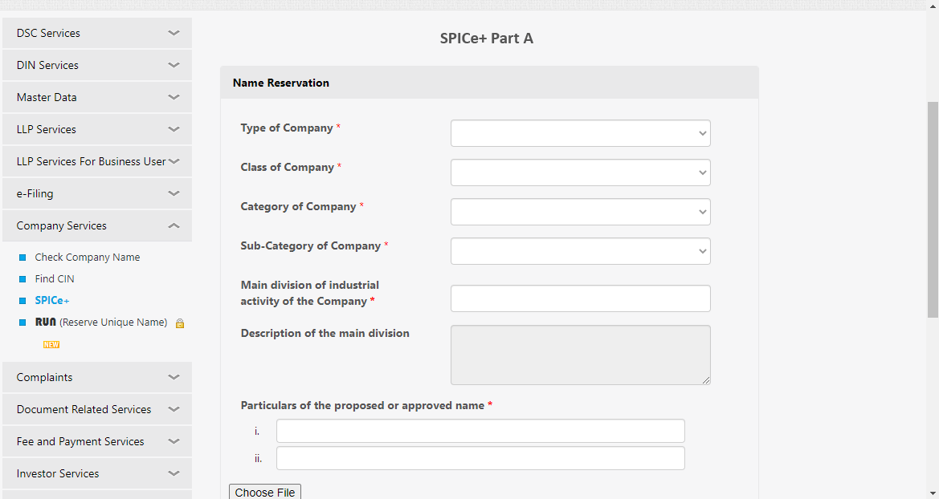Expand Fee and Payment Services menu
The width and height of the screenshot is (939, 499).
(97, 441)
